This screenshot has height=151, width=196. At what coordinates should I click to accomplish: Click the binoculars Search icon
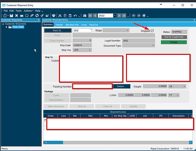85,15
